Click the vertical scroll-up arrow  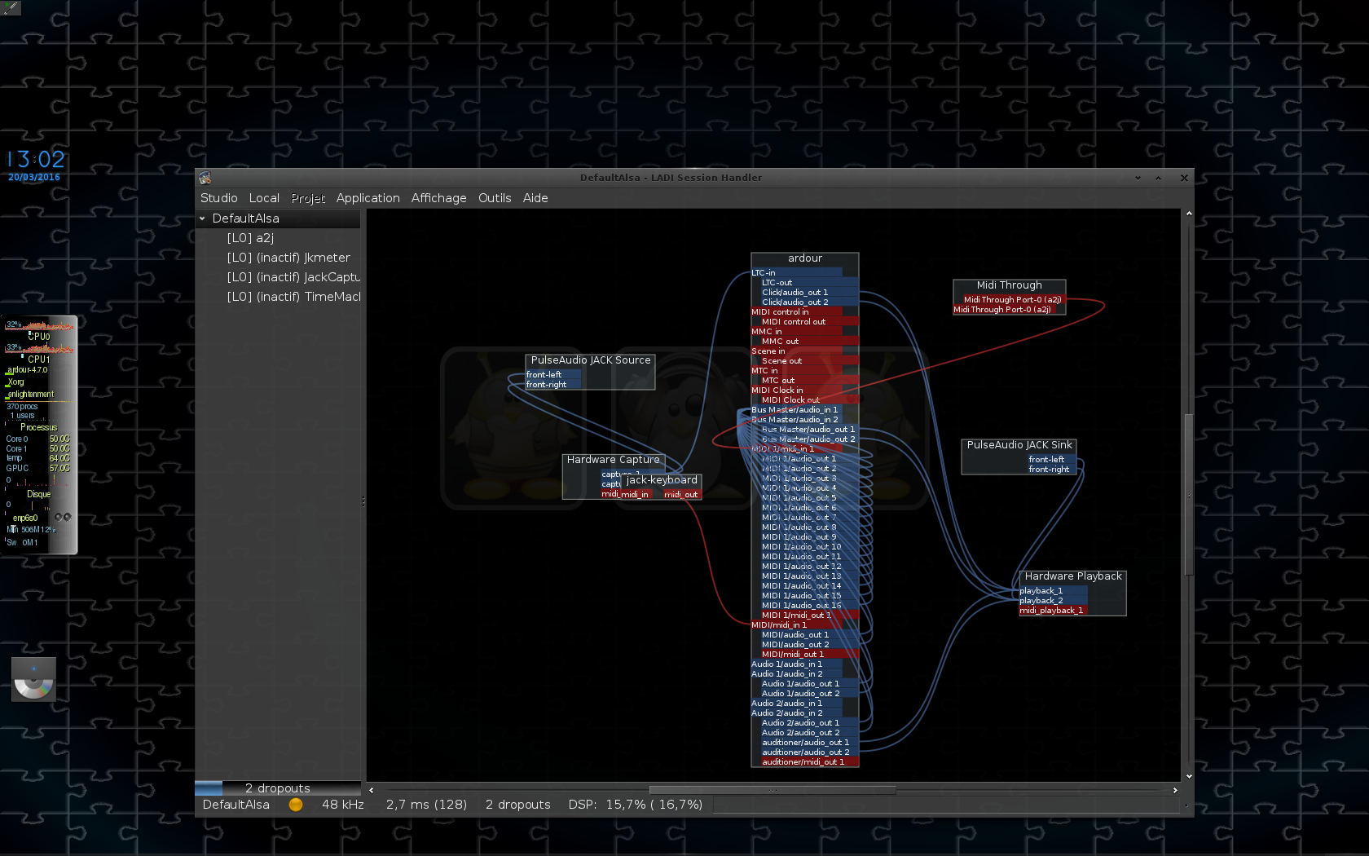tap(1189, 214)
